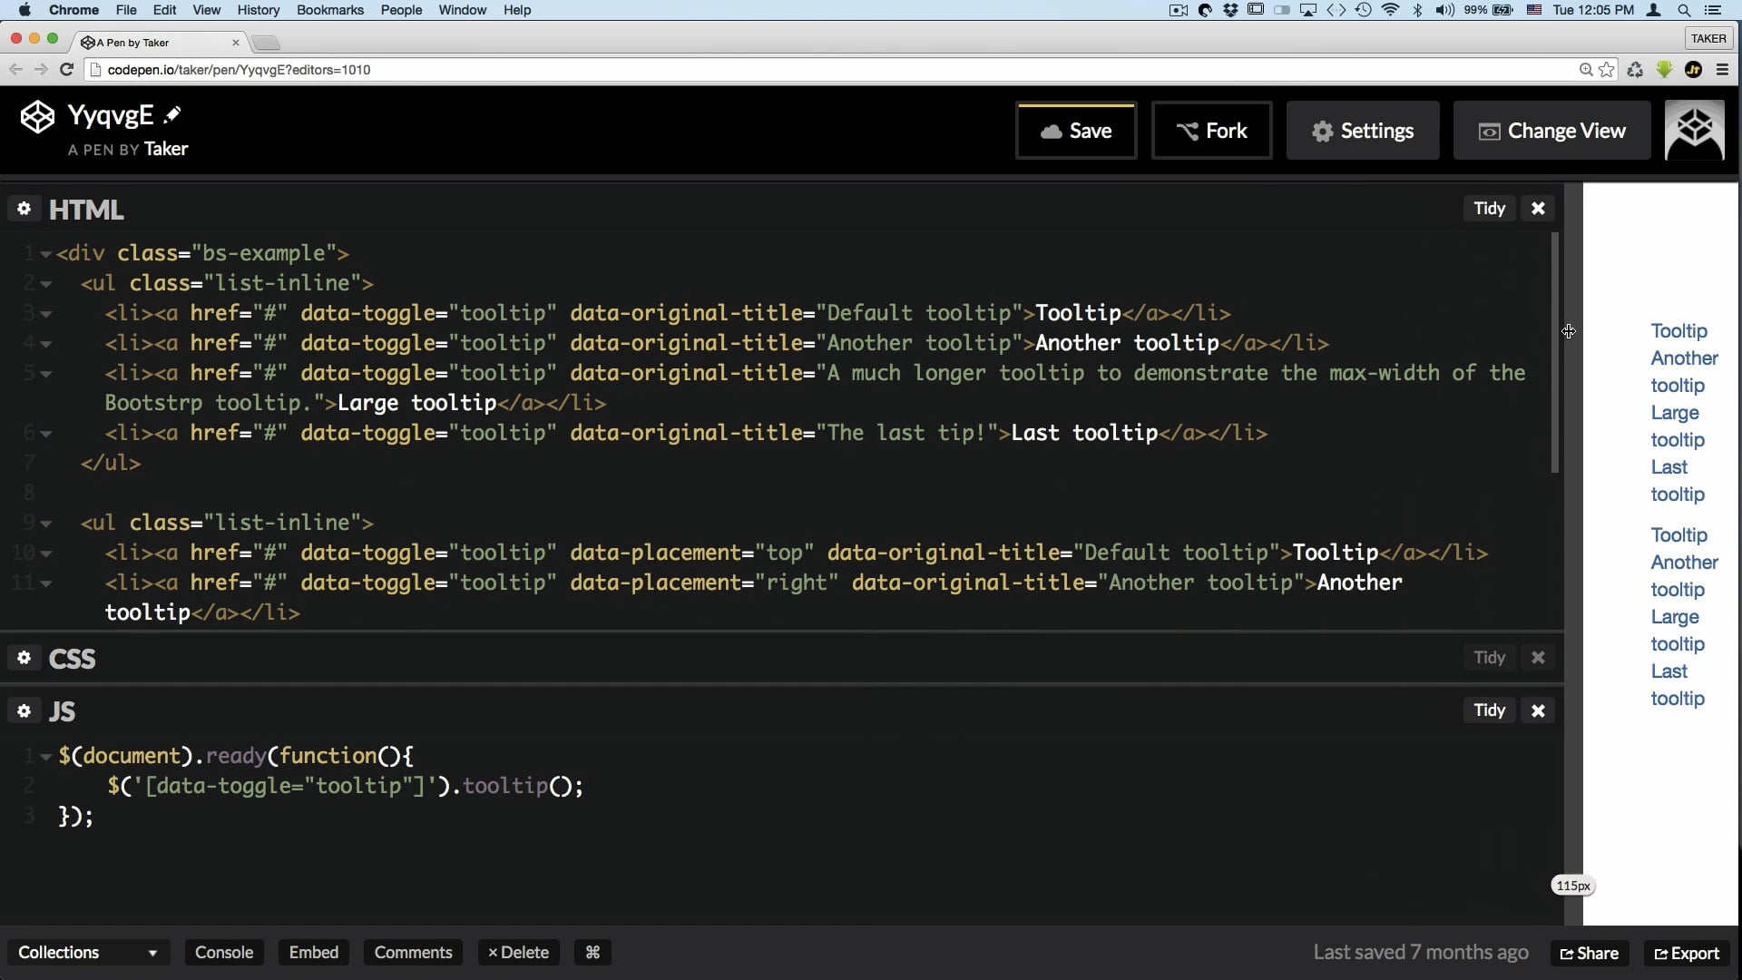Open the Bookmarks menu
Image resolution: width=1742 pixels, height=980 pixels.
point(329,10)
